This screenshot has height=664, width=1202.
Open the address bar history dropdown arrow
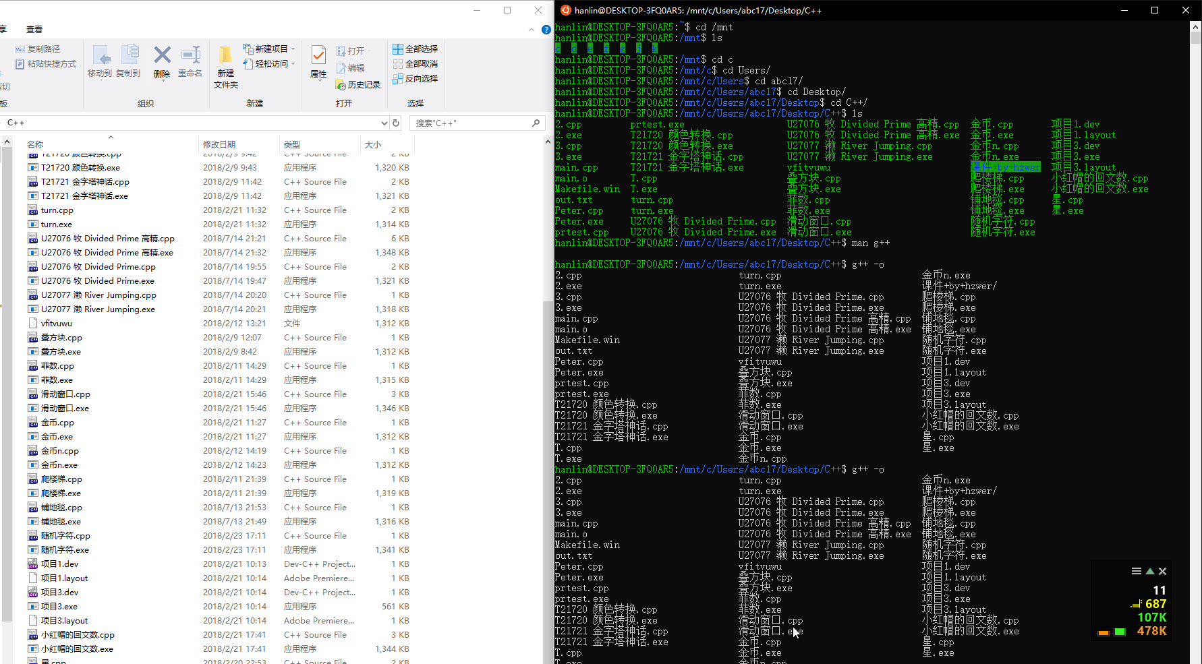tap(384, 123)
